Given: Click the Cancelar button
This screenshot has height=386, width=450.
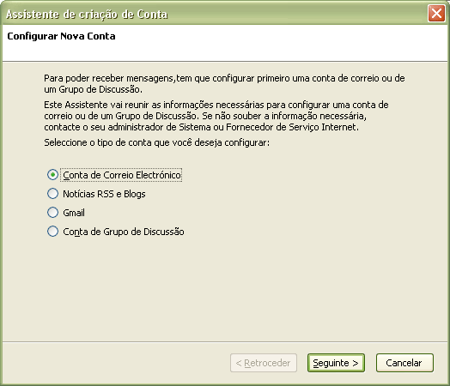Looking at the screenshot, I should pos(404,363).
